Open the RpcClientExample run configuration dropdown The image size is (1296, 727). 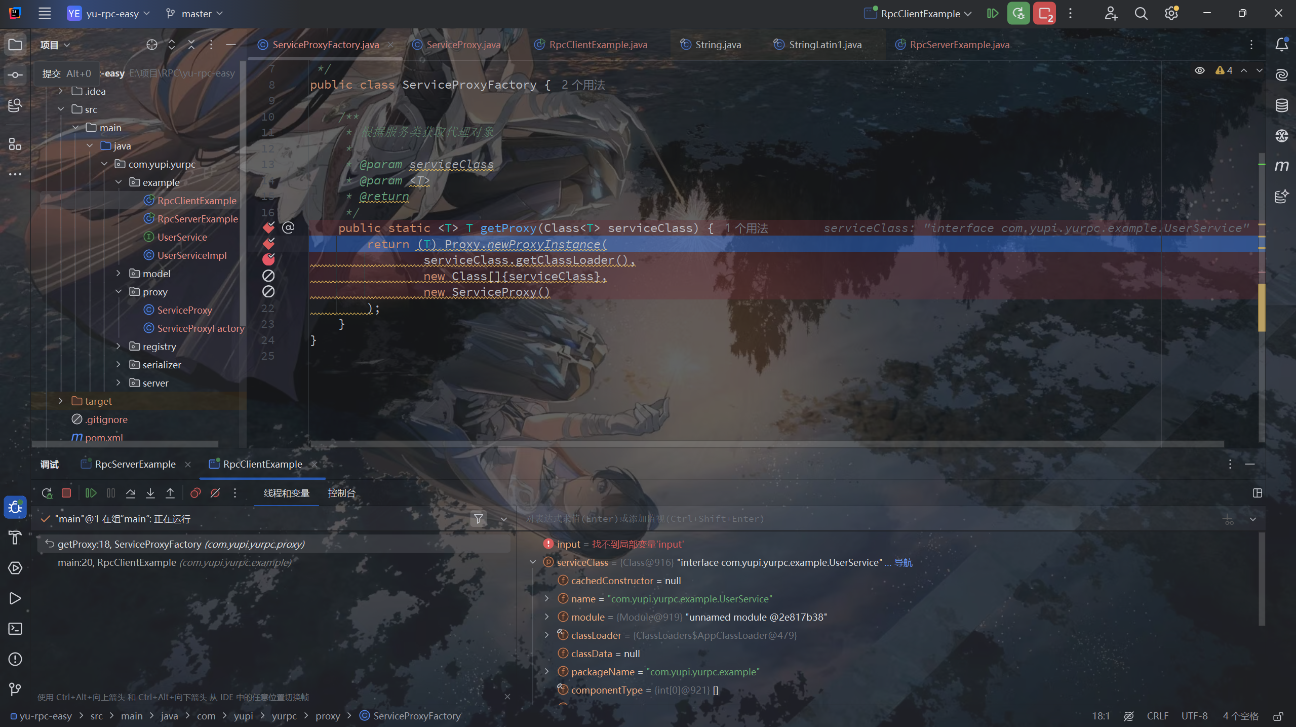(918, 14)
